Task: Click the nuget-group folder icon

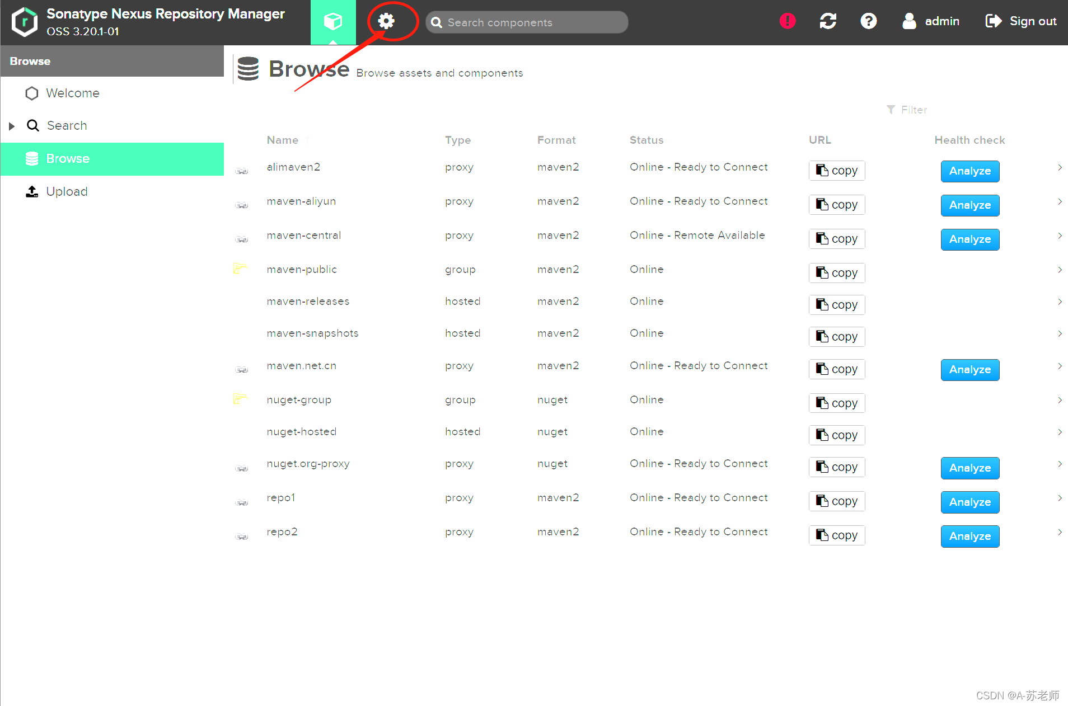Action: click(x=241, y=399)
